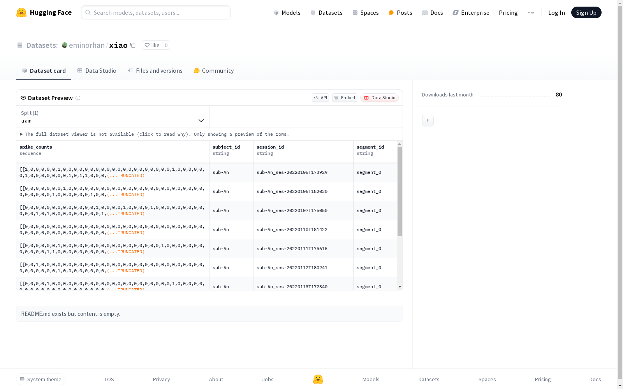This screenshot has width=623, height=389.
Task: Click the magnifier icon in the search box
Action: (x=88, y=12)
